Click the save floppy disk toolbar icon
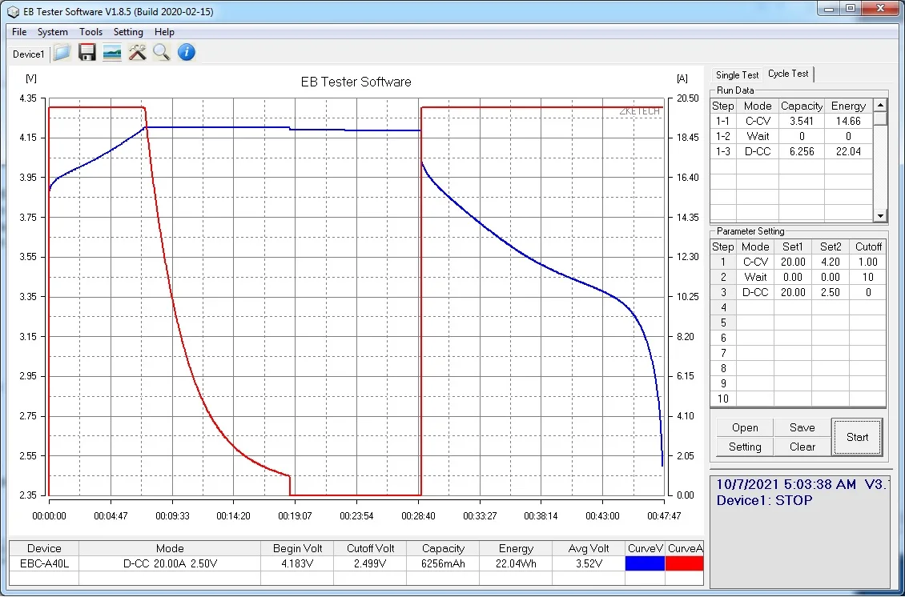905x597 pixels. pos(87,53)
